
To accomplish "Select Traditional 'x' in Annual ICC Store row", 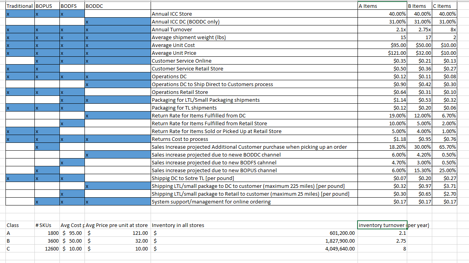I will click(20, 14).
